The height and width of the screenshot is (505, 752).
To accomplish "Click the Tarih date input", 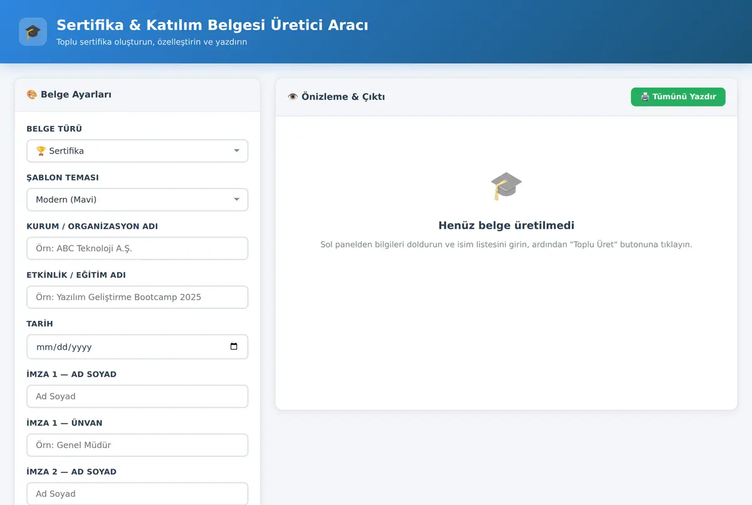I will click(137, 347).
